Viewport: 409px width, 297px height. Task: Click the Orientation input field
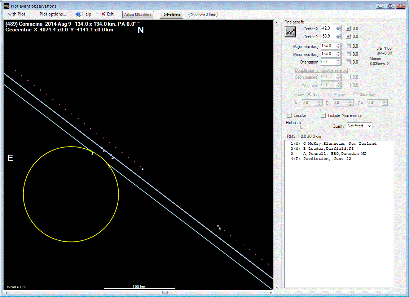[x=328, y=62]
